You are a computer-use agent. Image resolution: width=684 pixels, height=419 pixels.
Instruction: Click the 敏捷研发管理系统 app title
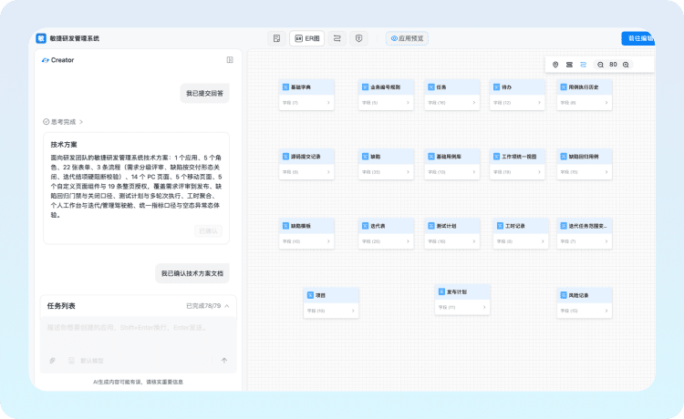pos(74,38)
